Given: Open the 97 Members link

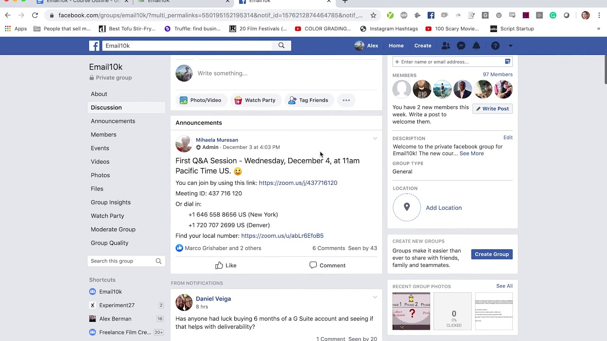Looking at the screenshot, I should [497, 74].
